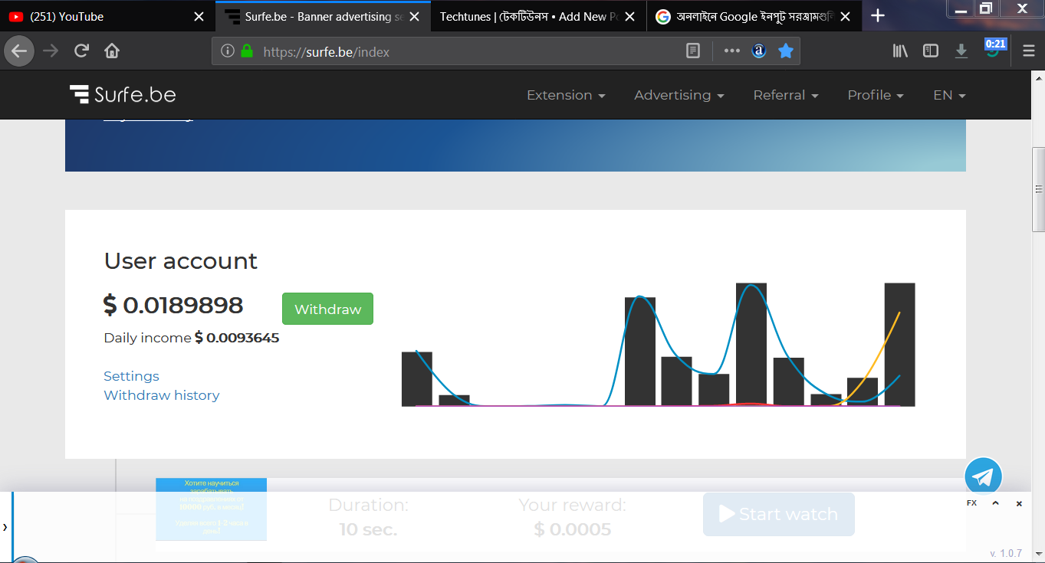Screen dimensions: 1045x563
Task: Click the green padlock security icon
Action: point(246,51)
